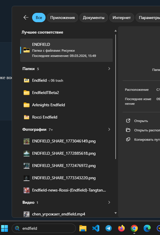The height and width of the screenshot is (235, 160).
Task: Click the open file location folder icon
Action: 128,130
